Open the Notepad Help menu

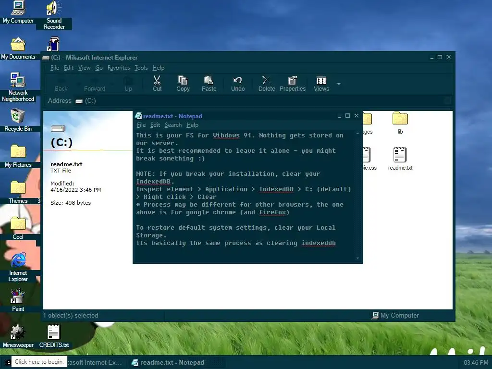pos(192,125)
